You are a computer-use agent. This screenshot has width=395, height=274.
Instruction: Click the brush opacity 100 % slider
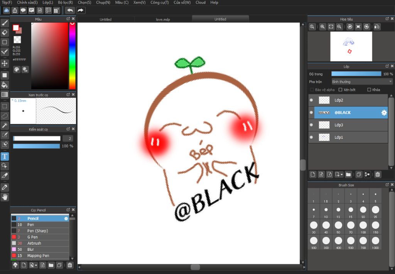(x=37, y=146)
